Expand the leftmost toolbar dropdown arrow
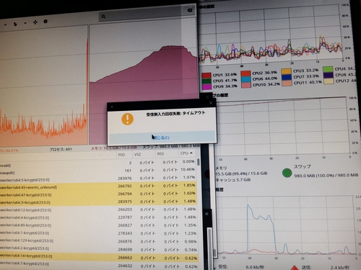This screenshot has width=361, height=270. (x=5, y=24)
